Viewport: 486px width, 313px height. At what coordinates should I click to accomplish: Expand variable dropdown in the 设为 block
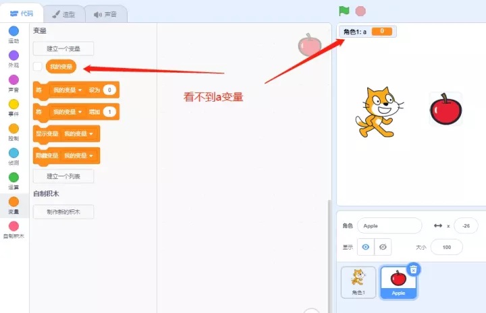coord(67,90)
